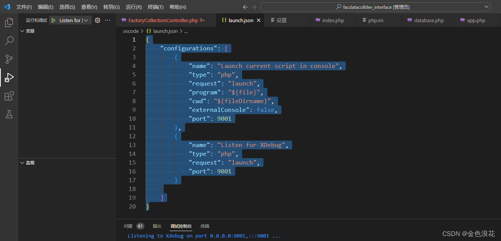The height and width of the screenshot is (241, 501).
Task: Switch to the index.php tab
Action: (x=332, y=20)
